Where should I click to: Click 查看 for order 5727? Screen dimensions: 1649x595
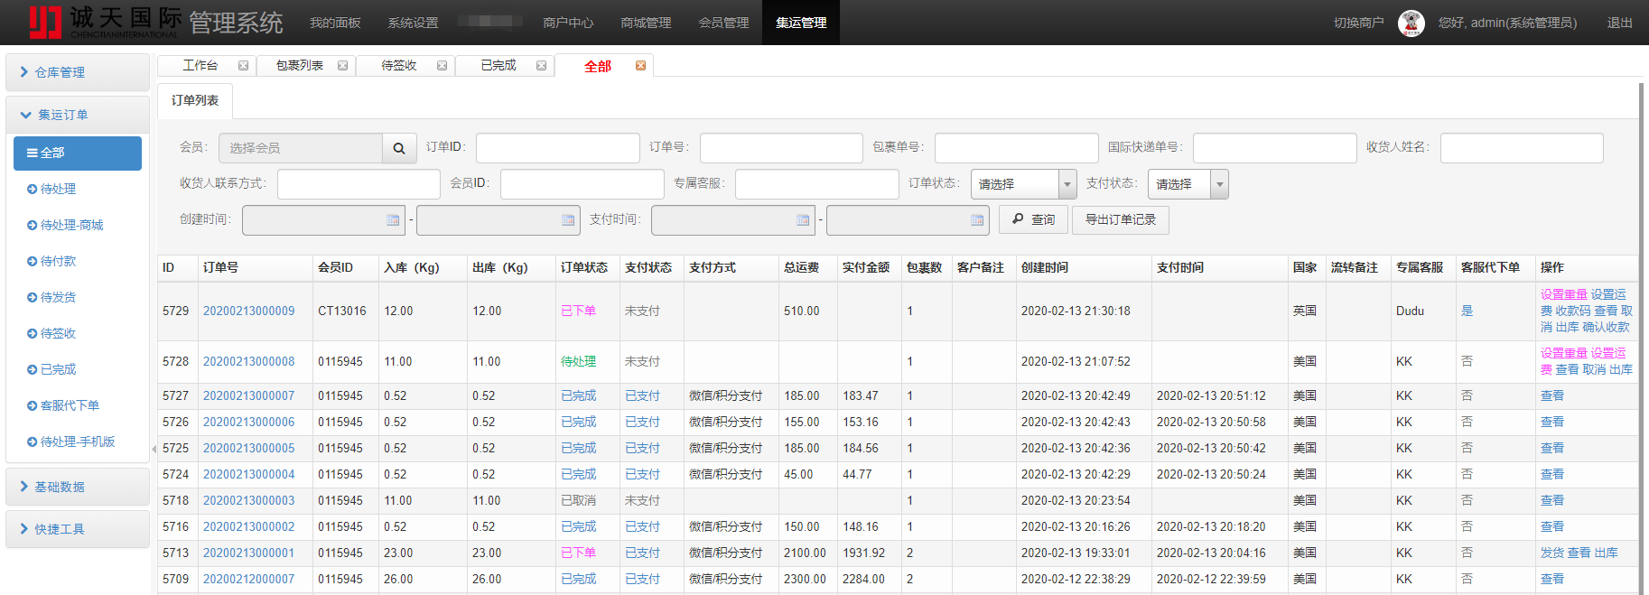[1551, 396]
